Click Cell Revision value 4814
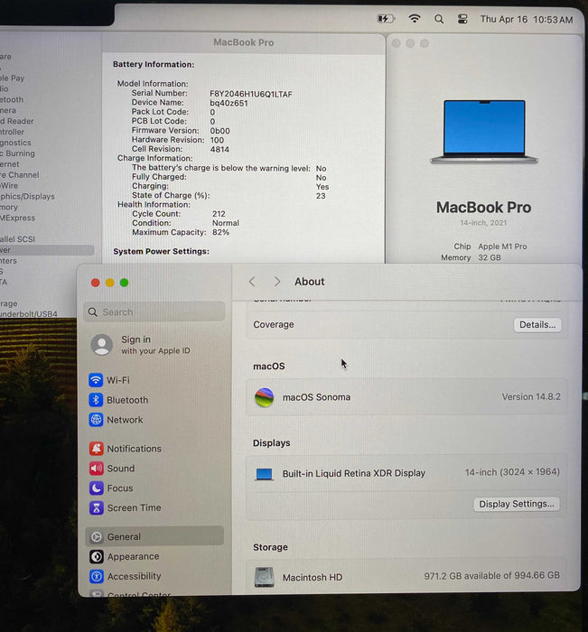The image size is (588, 632). click(219, 149)
